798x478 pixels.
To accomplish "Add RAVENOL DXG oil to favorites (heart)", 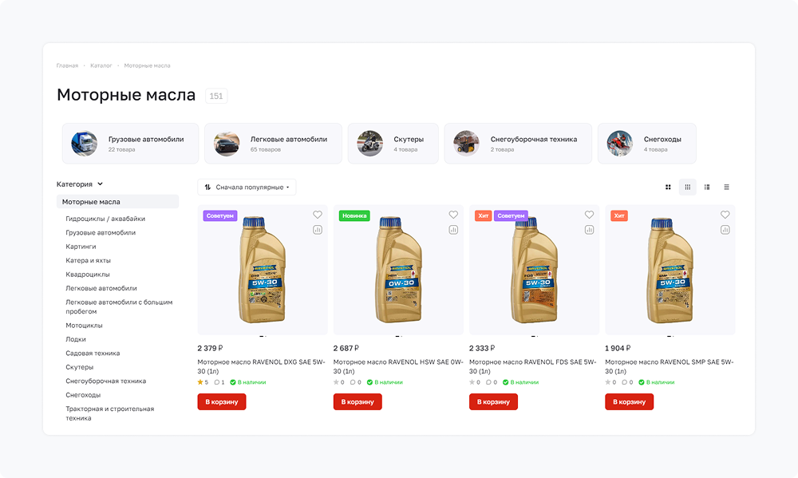I will [x=318, y=215].
